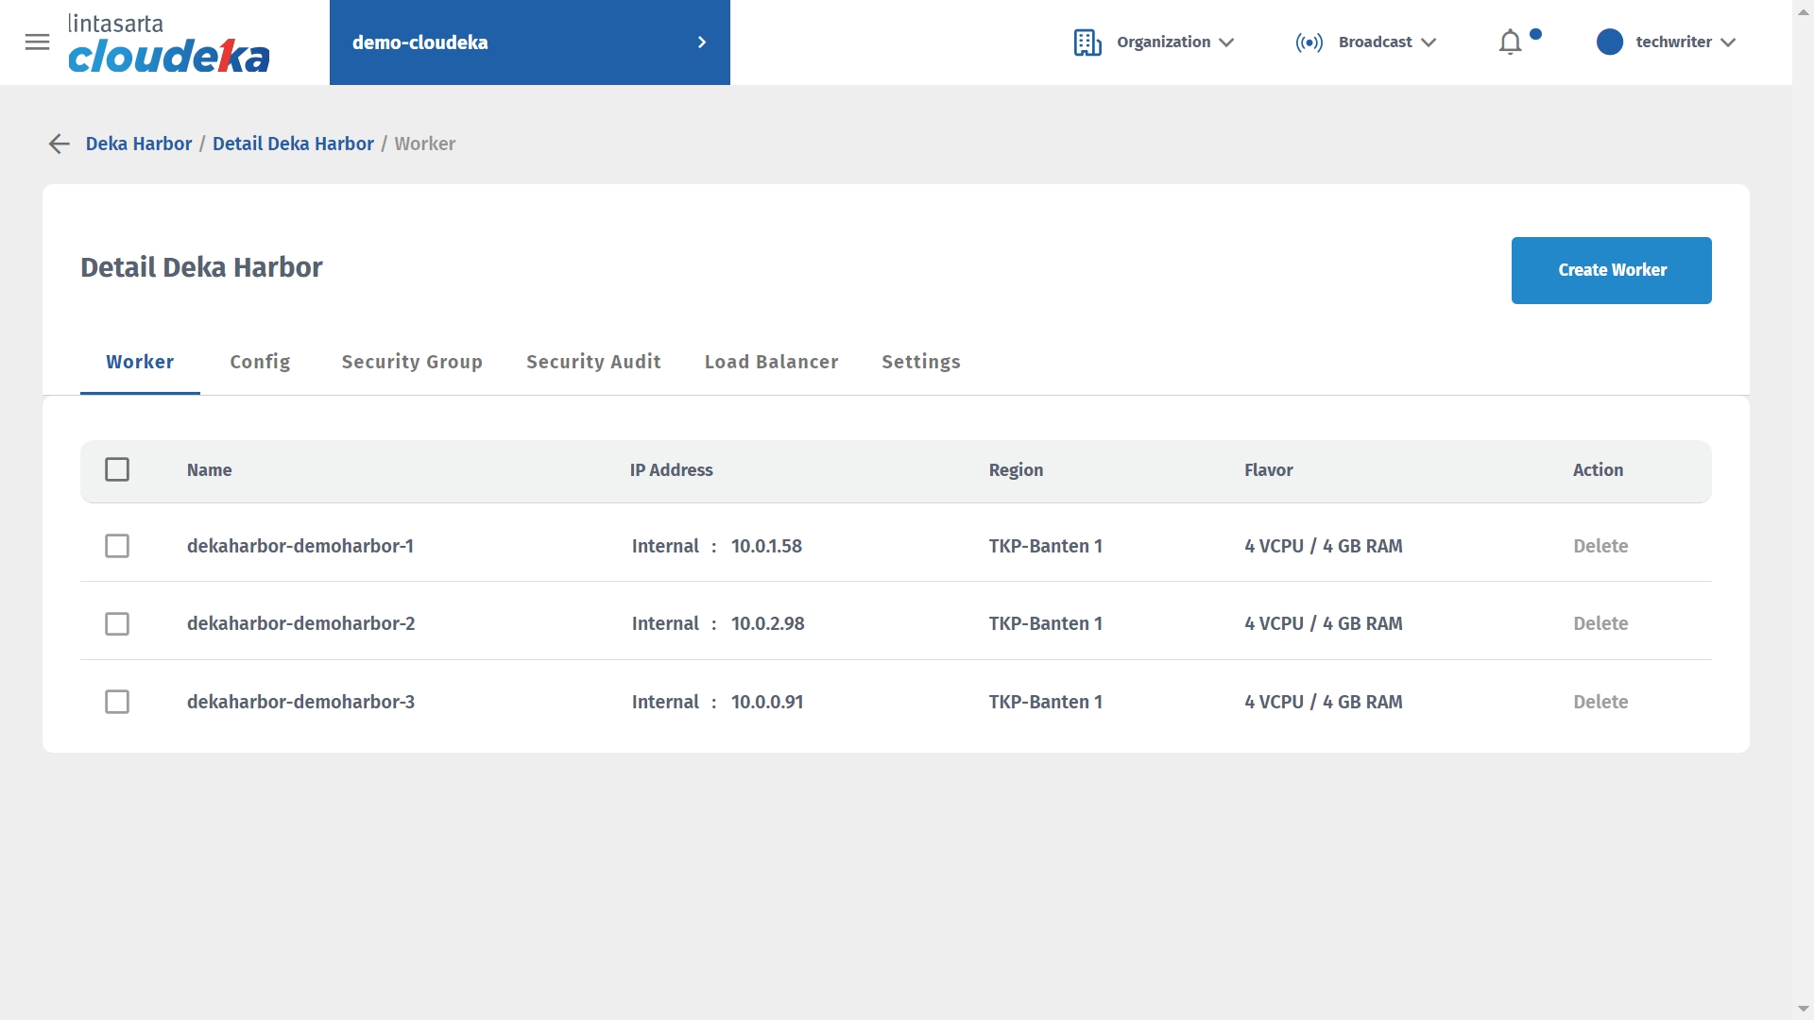The image size is (1814, 1020).
Task: Follow the Deka Harbor breadcrumb link
Action: click(139, 144)
